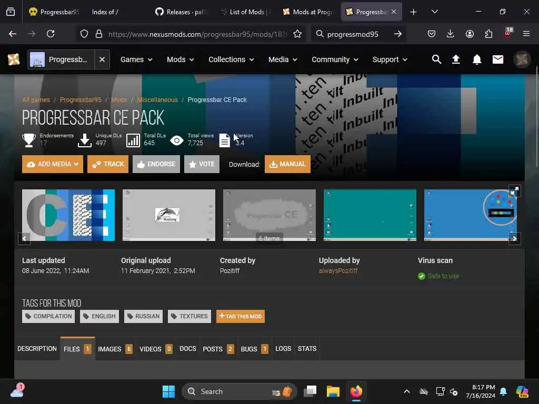Show previous gallery images arrow
This screenshot has width=539, height=404.
click(x=24, y=238)
